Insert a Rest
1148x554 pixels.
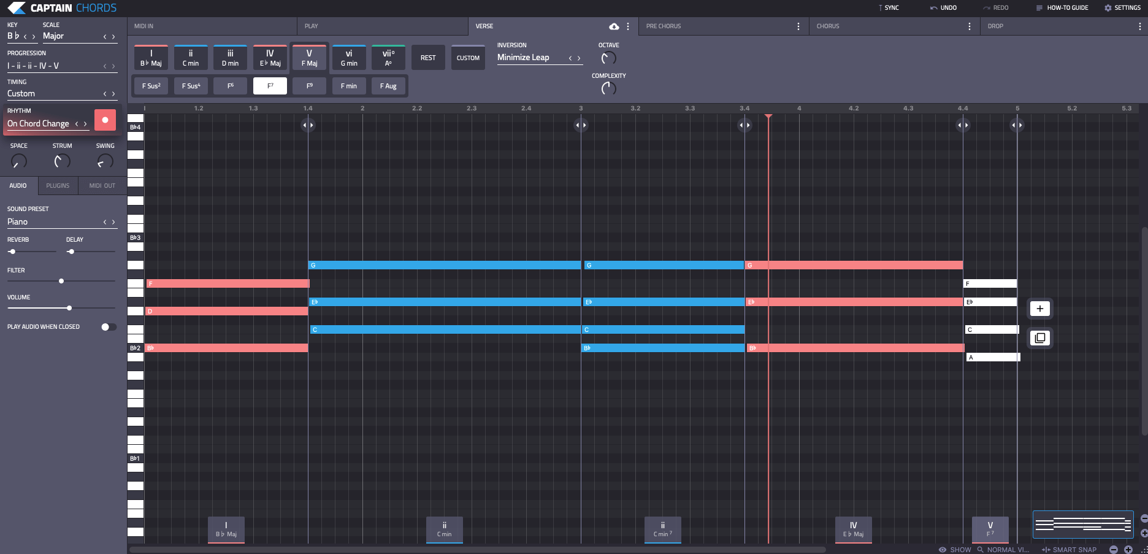click(428, 58)
